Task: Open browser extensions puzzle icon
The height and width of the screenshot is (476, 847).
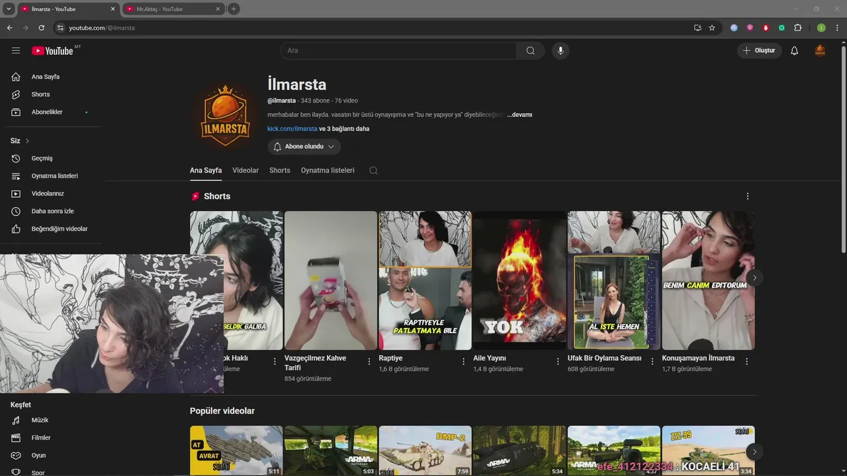Action: coord(797,28)
